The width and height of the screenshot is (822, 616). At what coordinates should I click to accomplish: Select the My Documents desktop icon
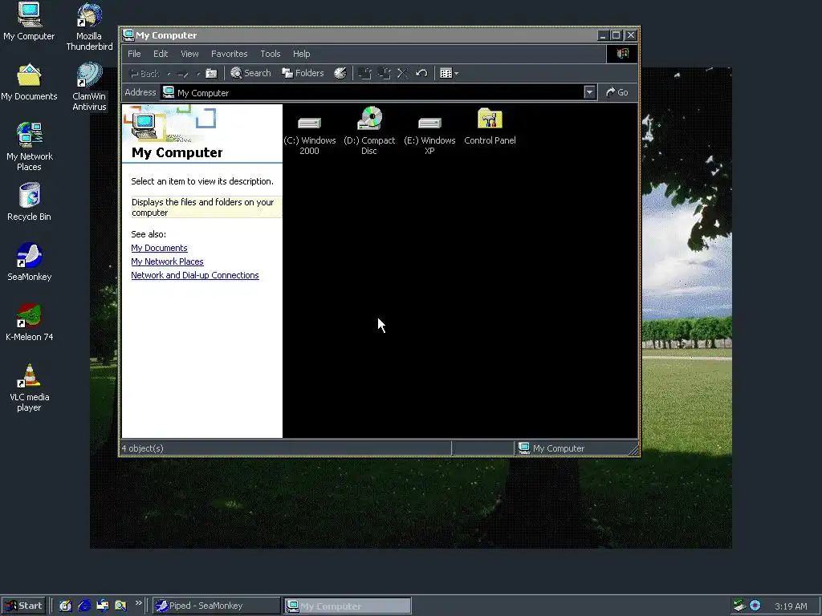click(x=29, y=83)
